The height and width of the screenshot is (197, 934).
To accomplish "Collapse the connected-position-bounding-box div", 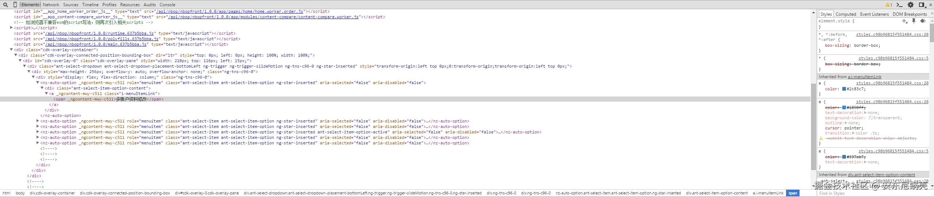I will point(16,55).
